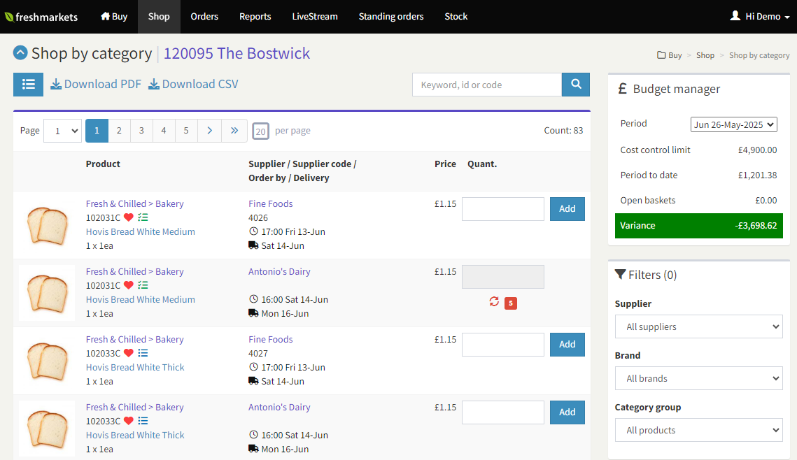Image resolution: width=797 pixels, height=460 pixels.
Task: Open the All suppliers dropdown
Action: 698,326
